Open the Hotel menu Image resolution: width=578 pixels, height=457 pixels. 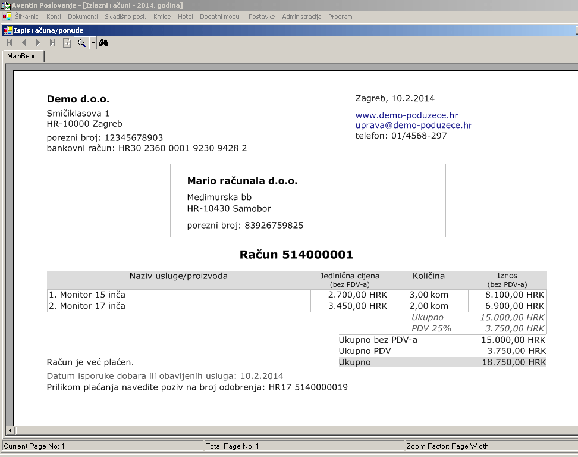(186, 17)
